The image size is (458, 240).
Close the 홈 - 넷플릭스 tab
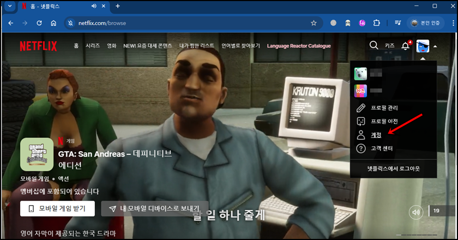pos(104,6)
